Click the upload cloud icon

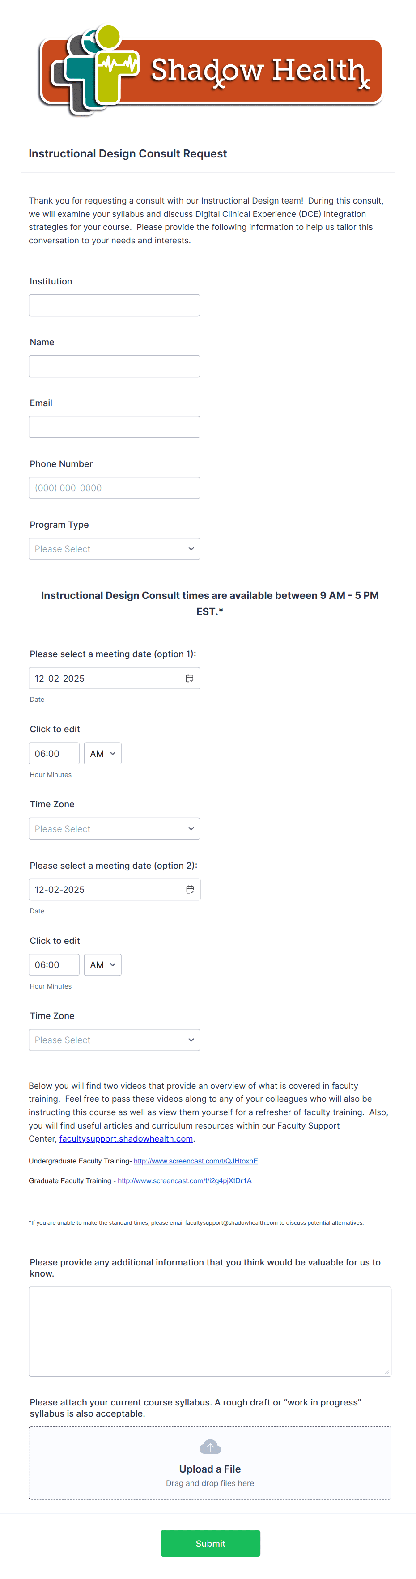coord(210,1446)
